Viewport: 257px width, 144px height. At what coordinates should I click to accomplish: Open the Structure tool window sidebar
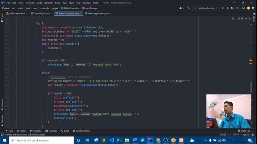(2, 104)
